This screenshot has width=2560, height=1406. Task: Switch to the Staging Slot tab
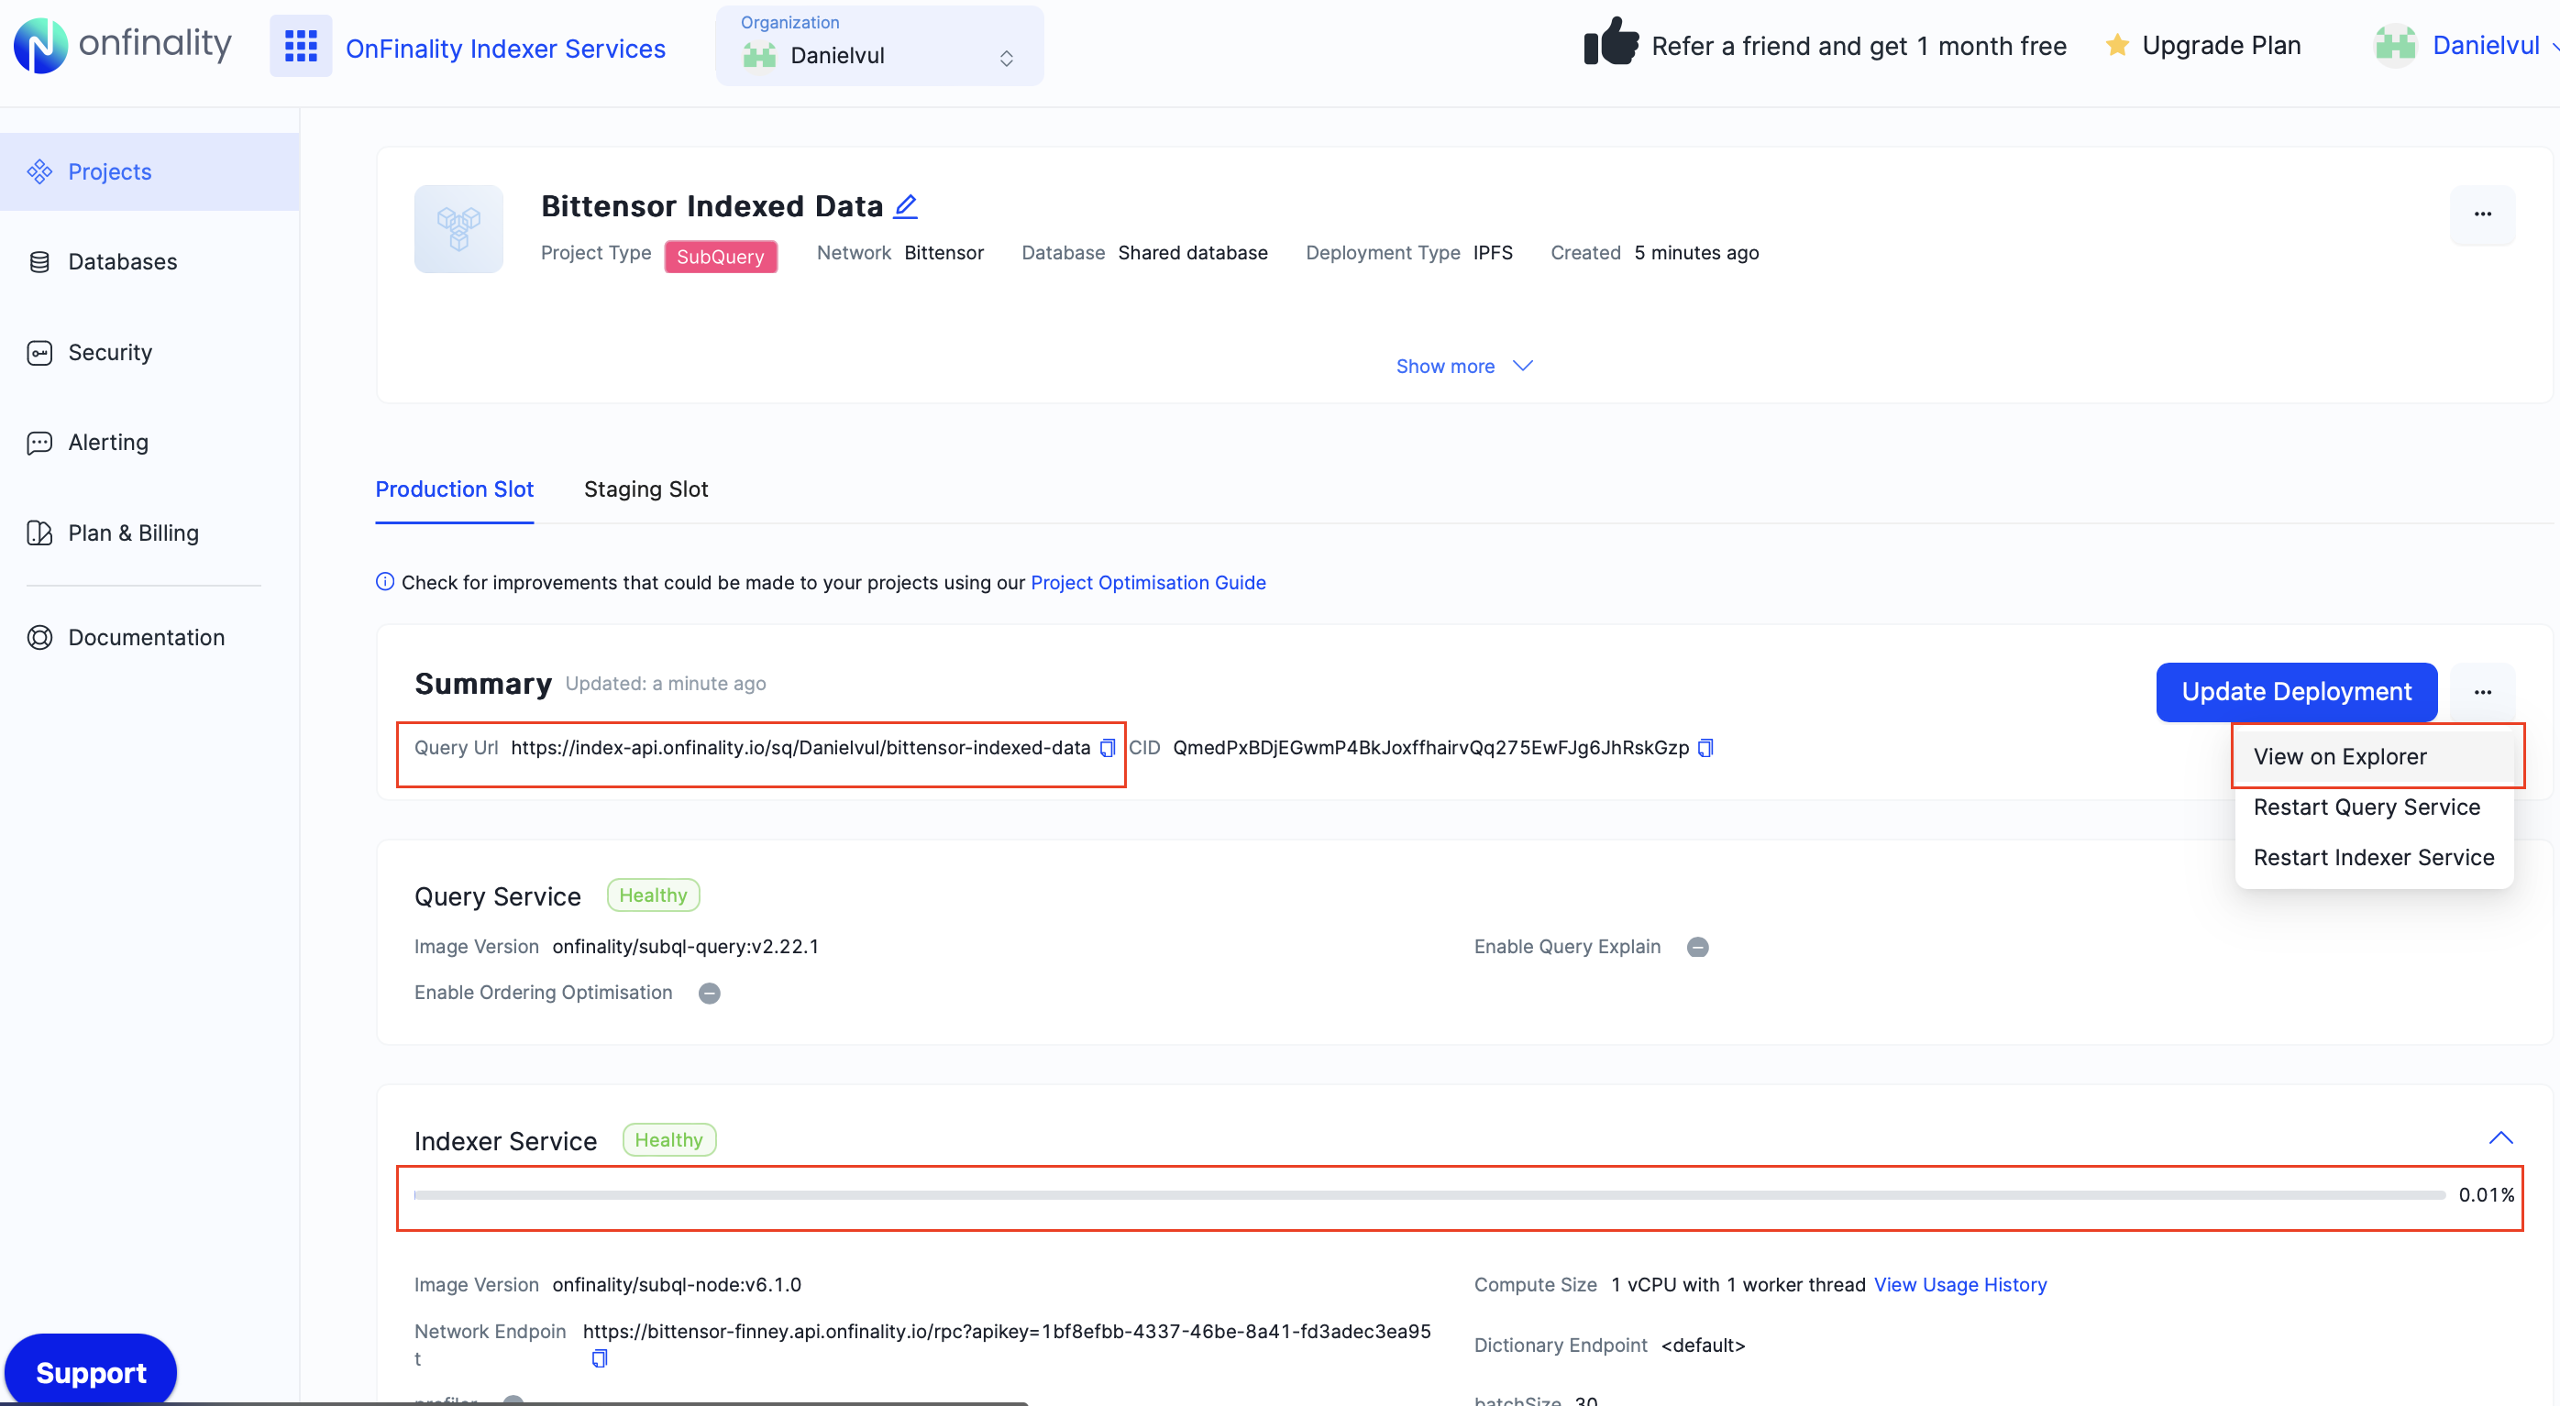645,489
